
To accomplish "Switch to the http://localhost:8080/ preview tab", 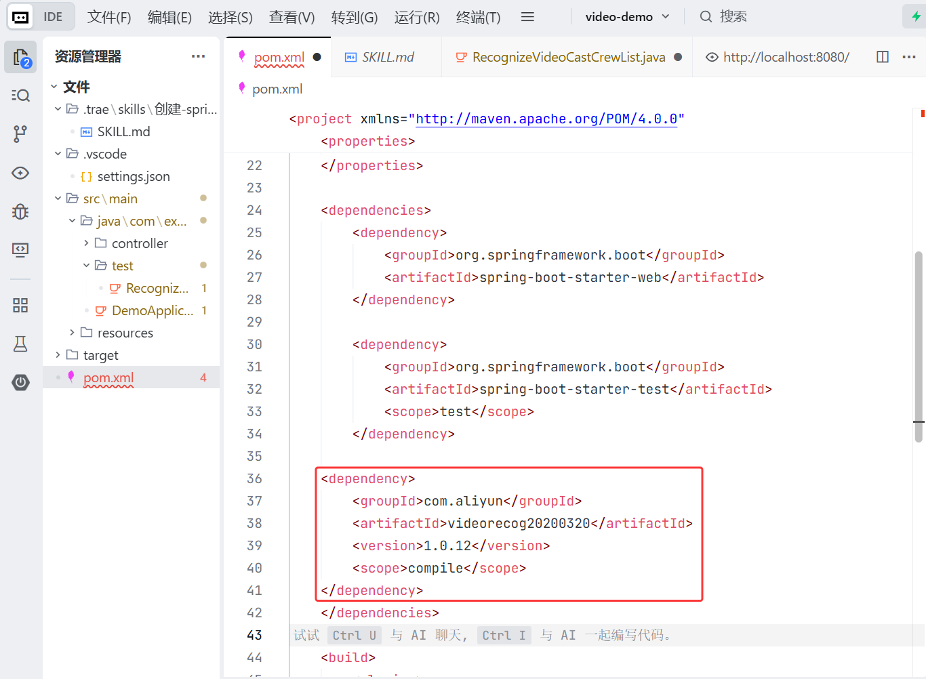I will click(x=778, y=58).
